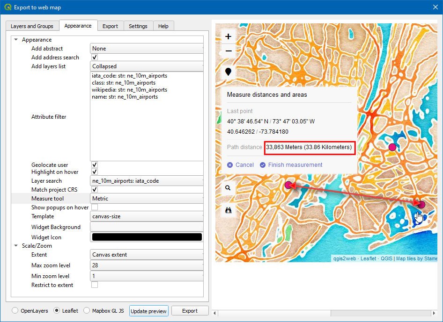The width and height of the screenshot is (443, 322).
Task: Click the map zoom in plus button
Action: [228, 36]
